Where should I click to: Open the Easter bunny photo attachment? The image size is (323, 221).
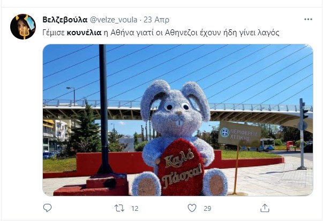pos(178,120)
